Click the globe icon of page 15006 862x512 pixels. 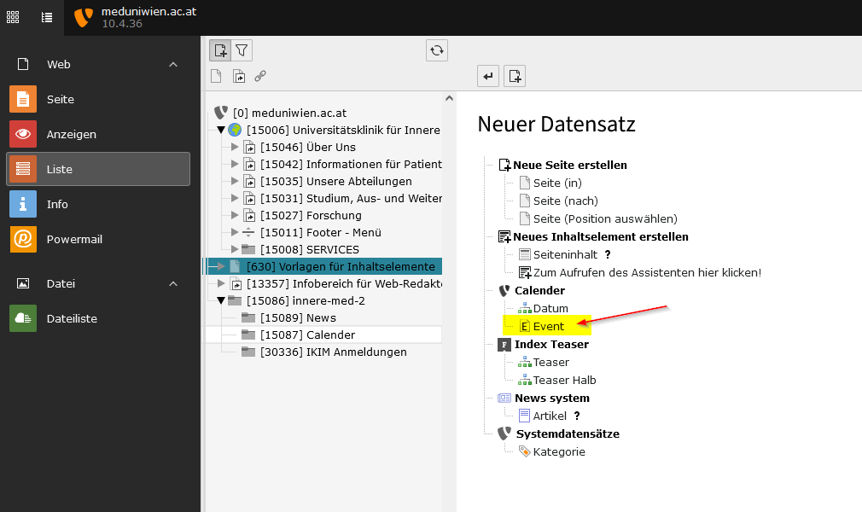pyautogui.click(x=235, y=130)
